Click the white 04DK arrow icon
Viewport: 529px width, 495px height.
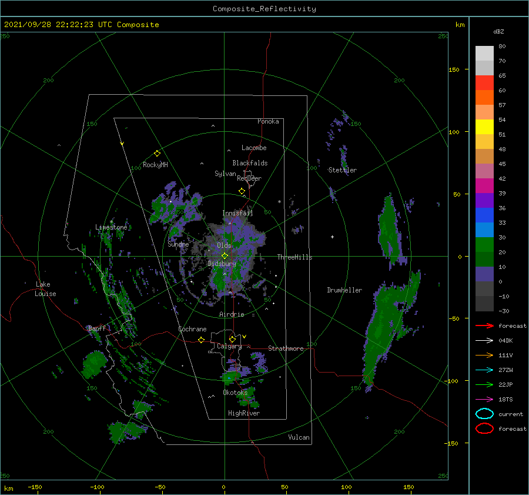coord(484,341)
